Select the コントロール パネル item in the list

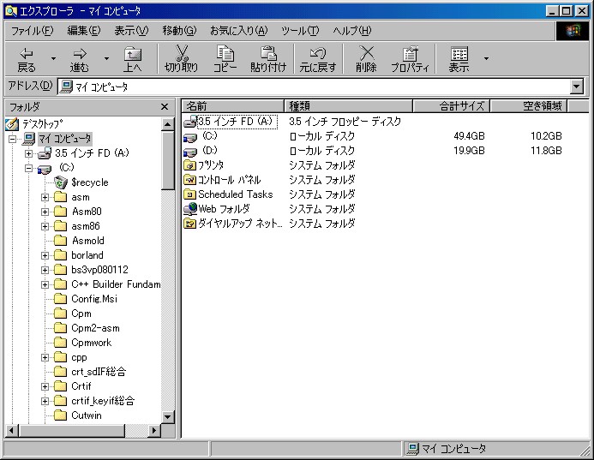coord(229,180)
